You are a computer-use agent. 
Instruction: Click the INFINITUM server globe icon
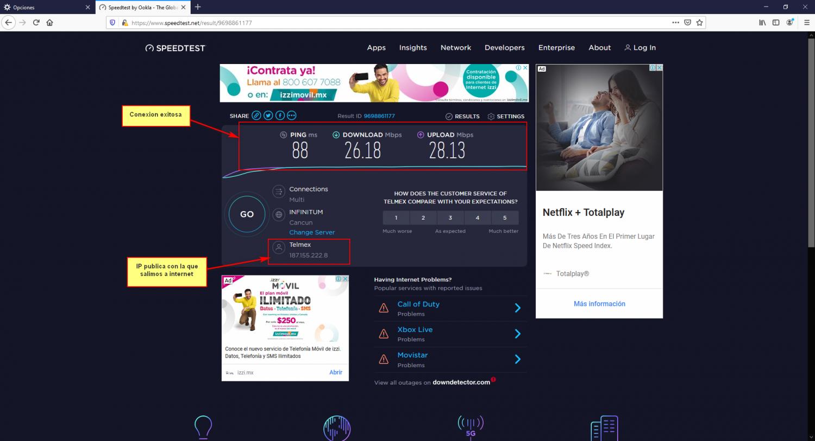click(279, 215)
